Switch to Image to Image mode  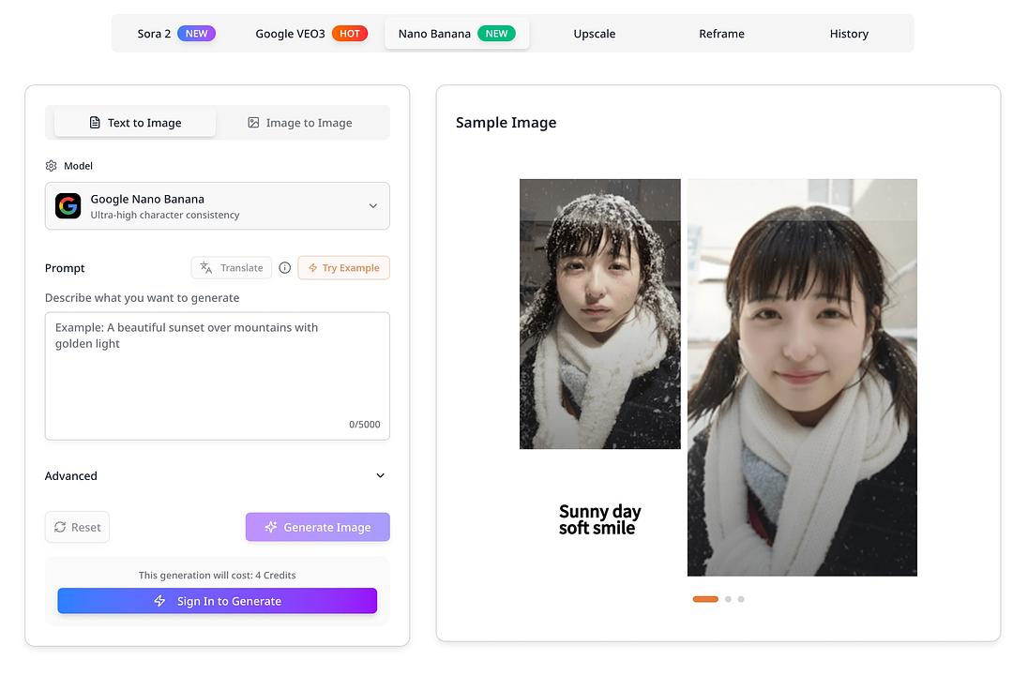click(x=300, y=122)
